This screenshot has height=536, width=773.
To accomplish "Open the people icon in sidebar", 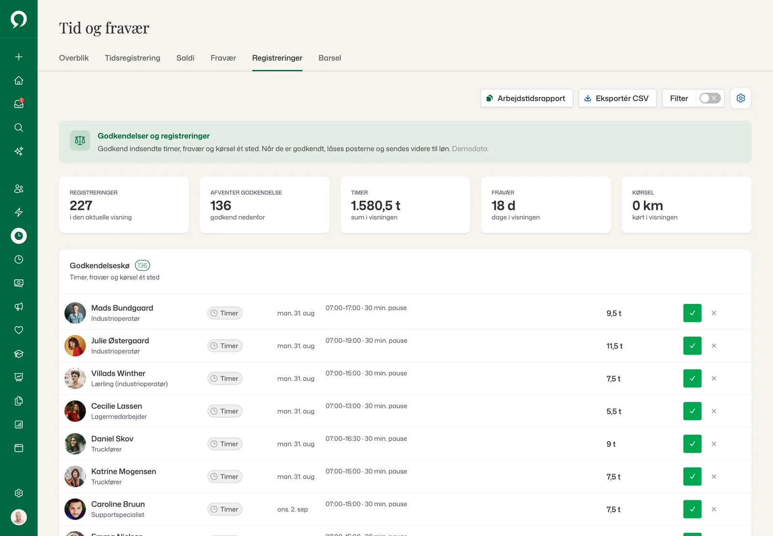I will click(x=19, y=189).
